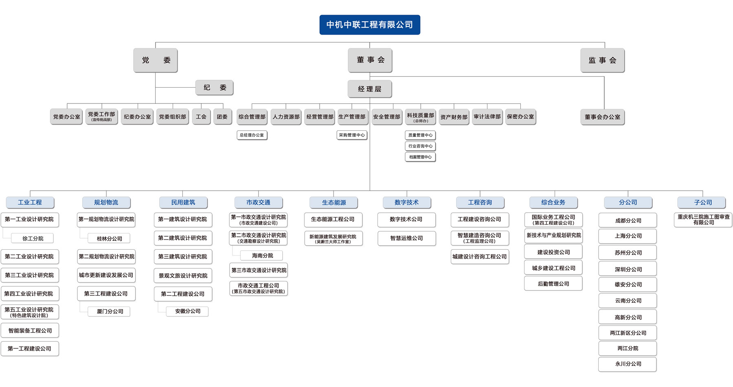Viewport: 733px width, 387px height.
Task: Select 人力资源部 department box
Action: (286, 117)
